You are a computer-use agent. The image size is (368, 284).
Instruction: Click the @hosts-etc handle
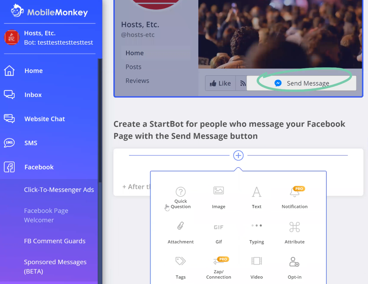coord(138,35)
